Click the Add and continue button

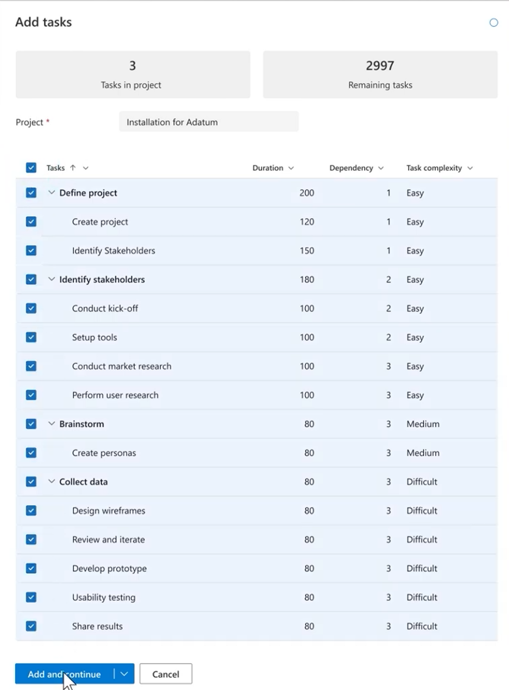[64, 674]
